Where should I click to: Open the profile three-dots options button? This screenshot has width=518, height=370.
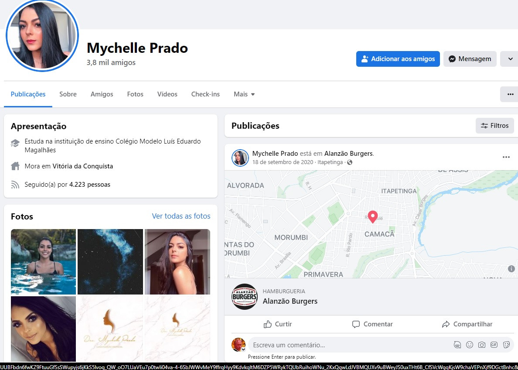tap(510, 94)
